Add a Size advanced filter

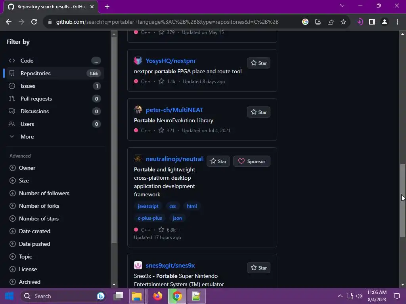point(19,180)
